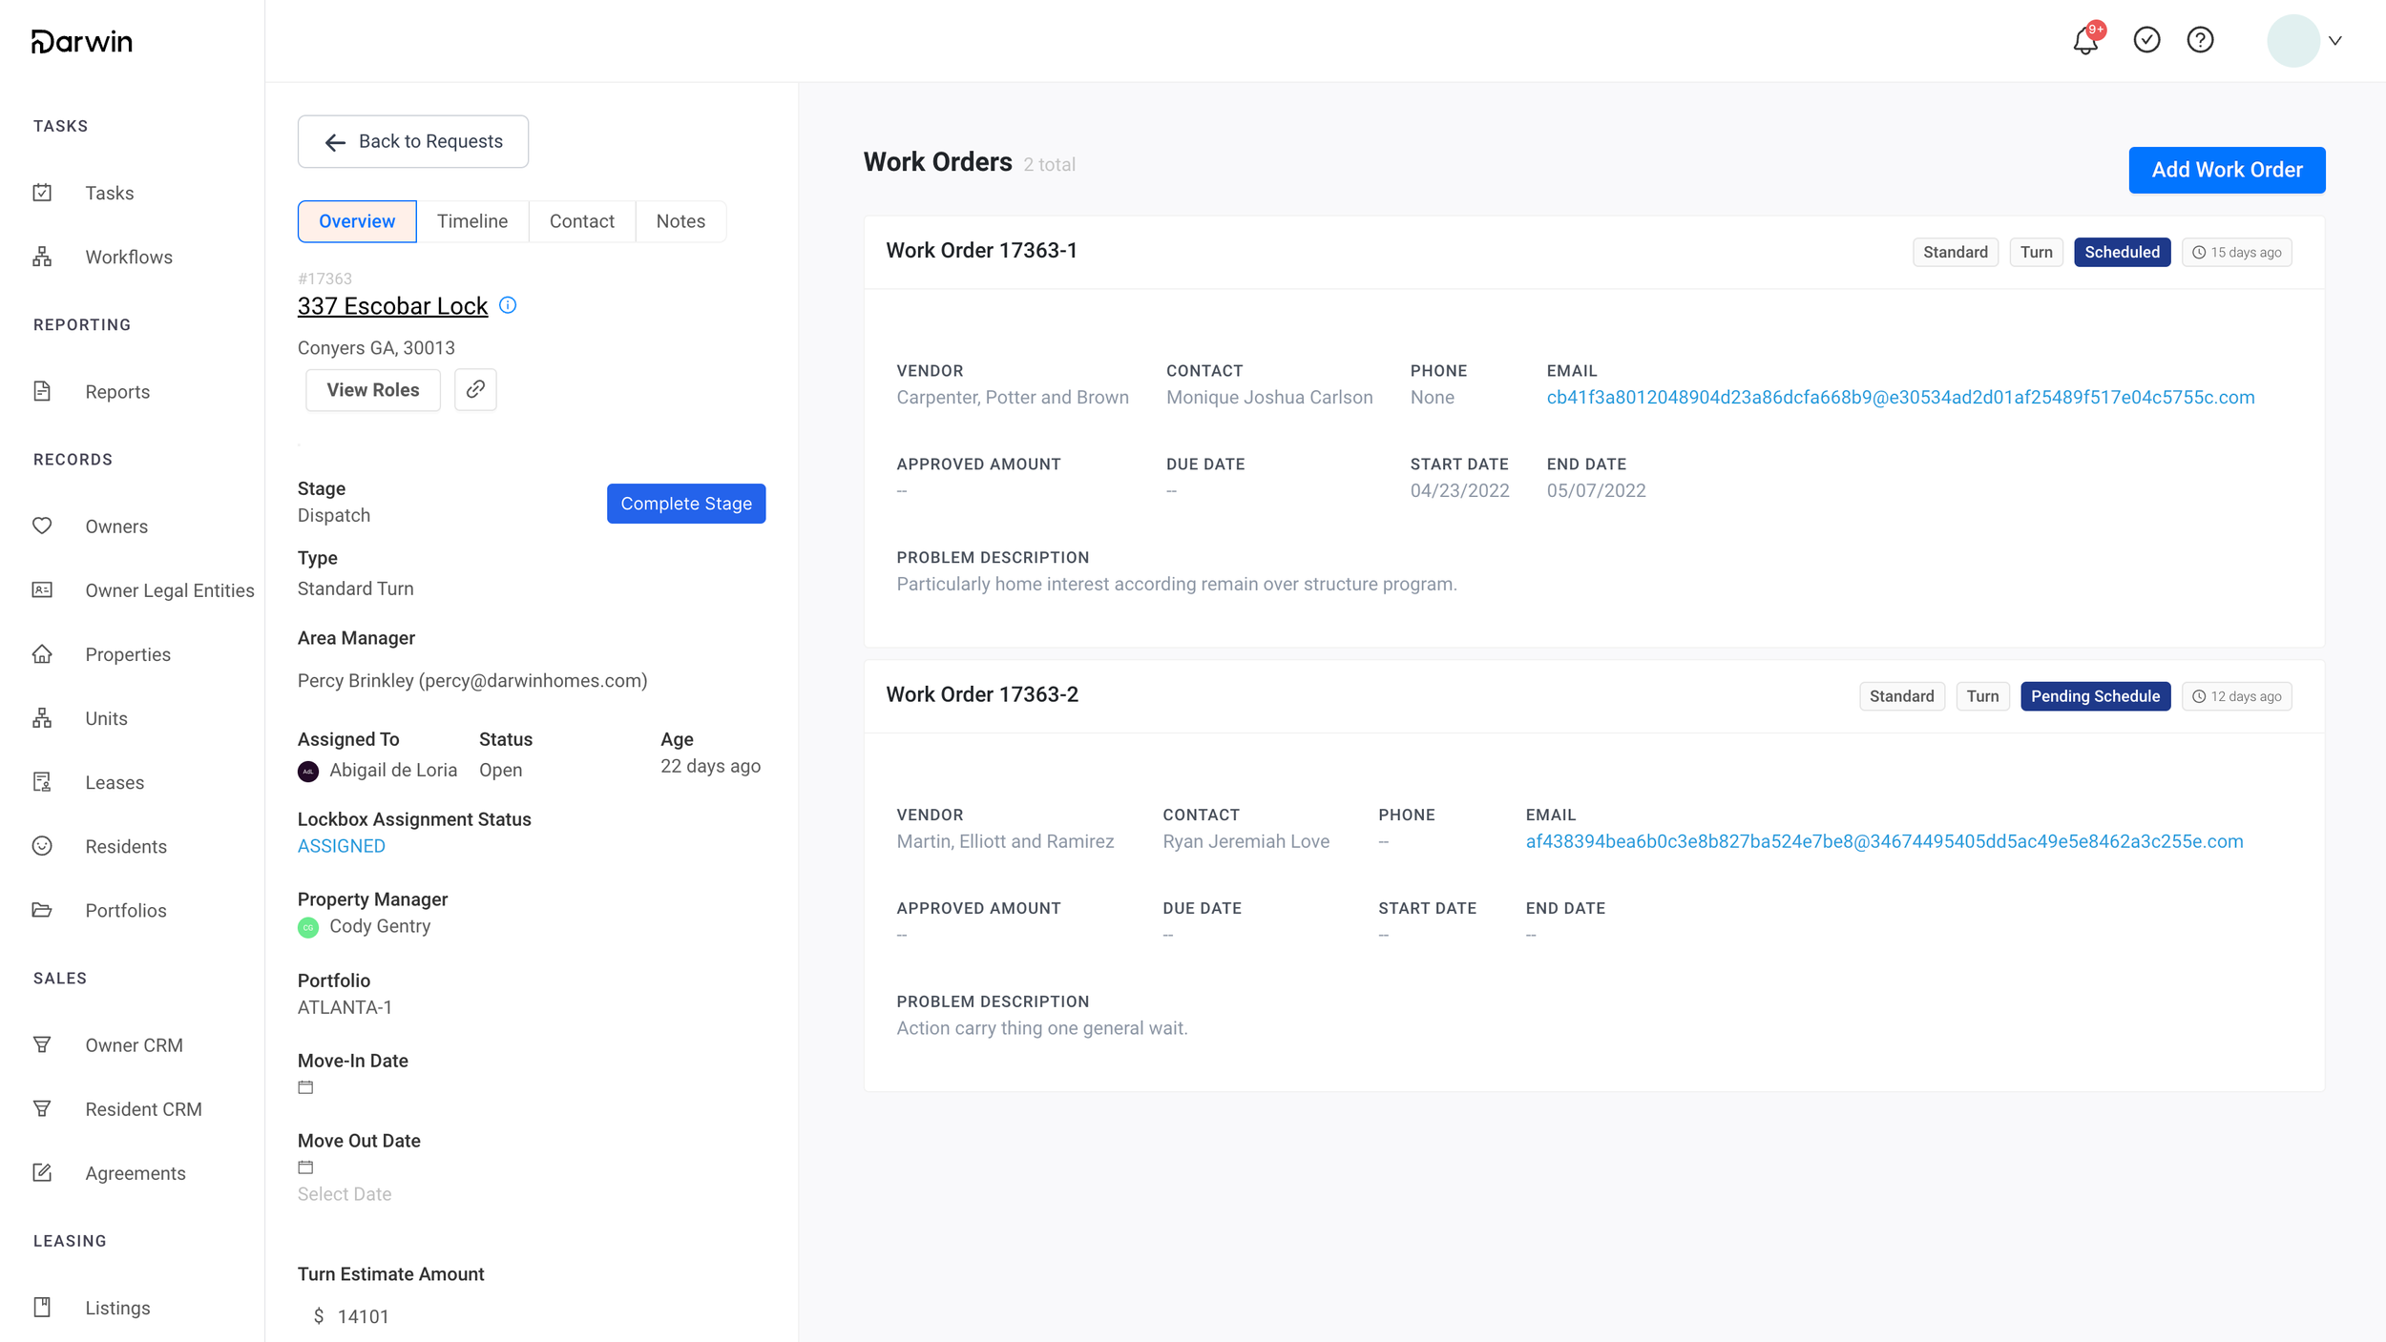2386x1342 pixels.
Task: Go to Owners records
Action: [x=115, y=526]
